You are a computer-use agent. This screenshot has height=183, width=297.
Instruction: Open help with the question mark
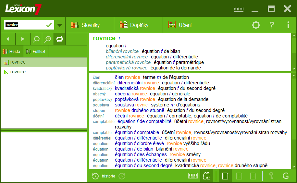click(272, 25)
